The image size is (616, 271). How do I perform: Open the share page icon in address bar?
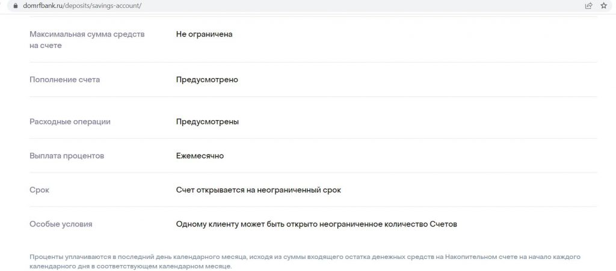click(x=588, y=6)
